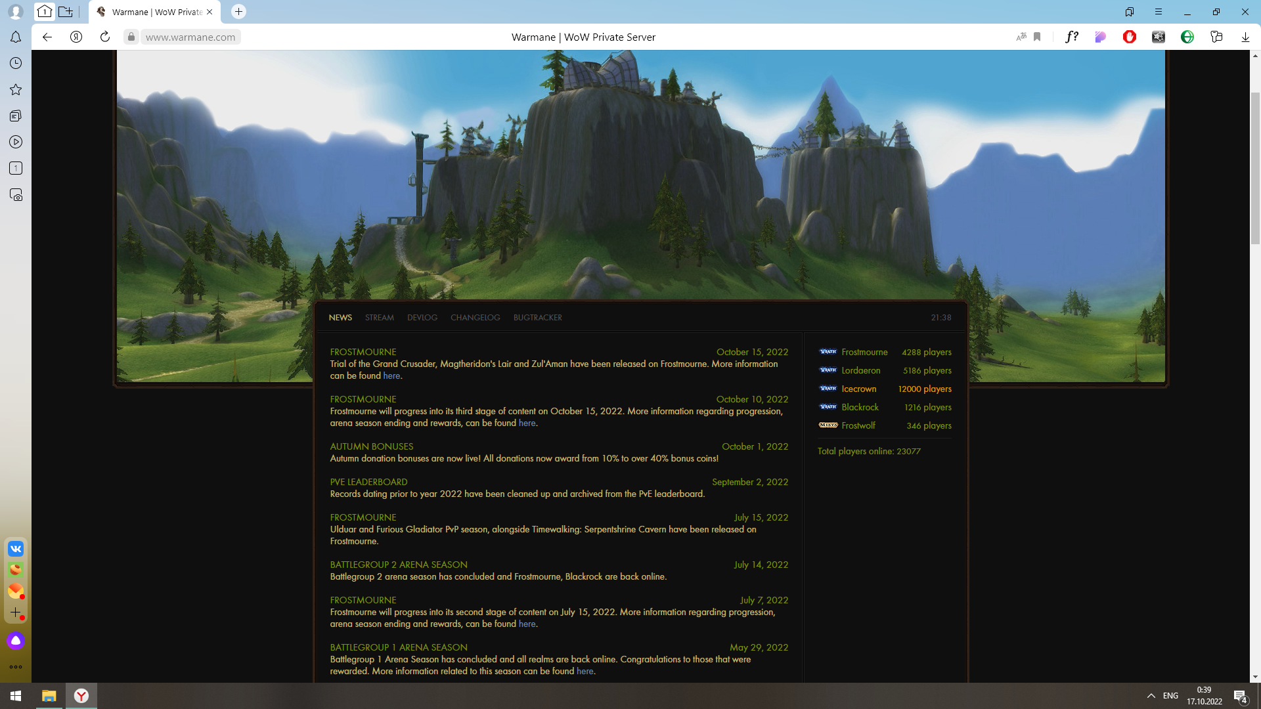
Task: Click PVE LEADERBOARD news heading
Action: click(368, 483)
